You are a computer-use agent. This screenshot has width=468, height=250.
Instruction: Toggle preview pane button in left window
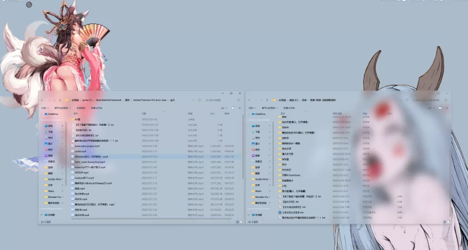pyautogui.click(x=233, y=108)
